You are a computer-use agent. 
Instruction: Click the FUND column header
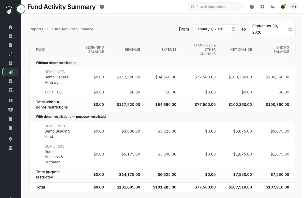pyautogui.click(x=40, y=50)
